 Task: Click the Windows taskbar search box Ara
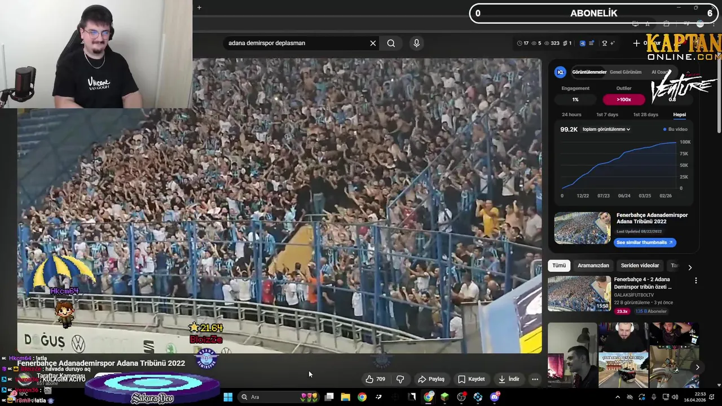coord(279,397)
